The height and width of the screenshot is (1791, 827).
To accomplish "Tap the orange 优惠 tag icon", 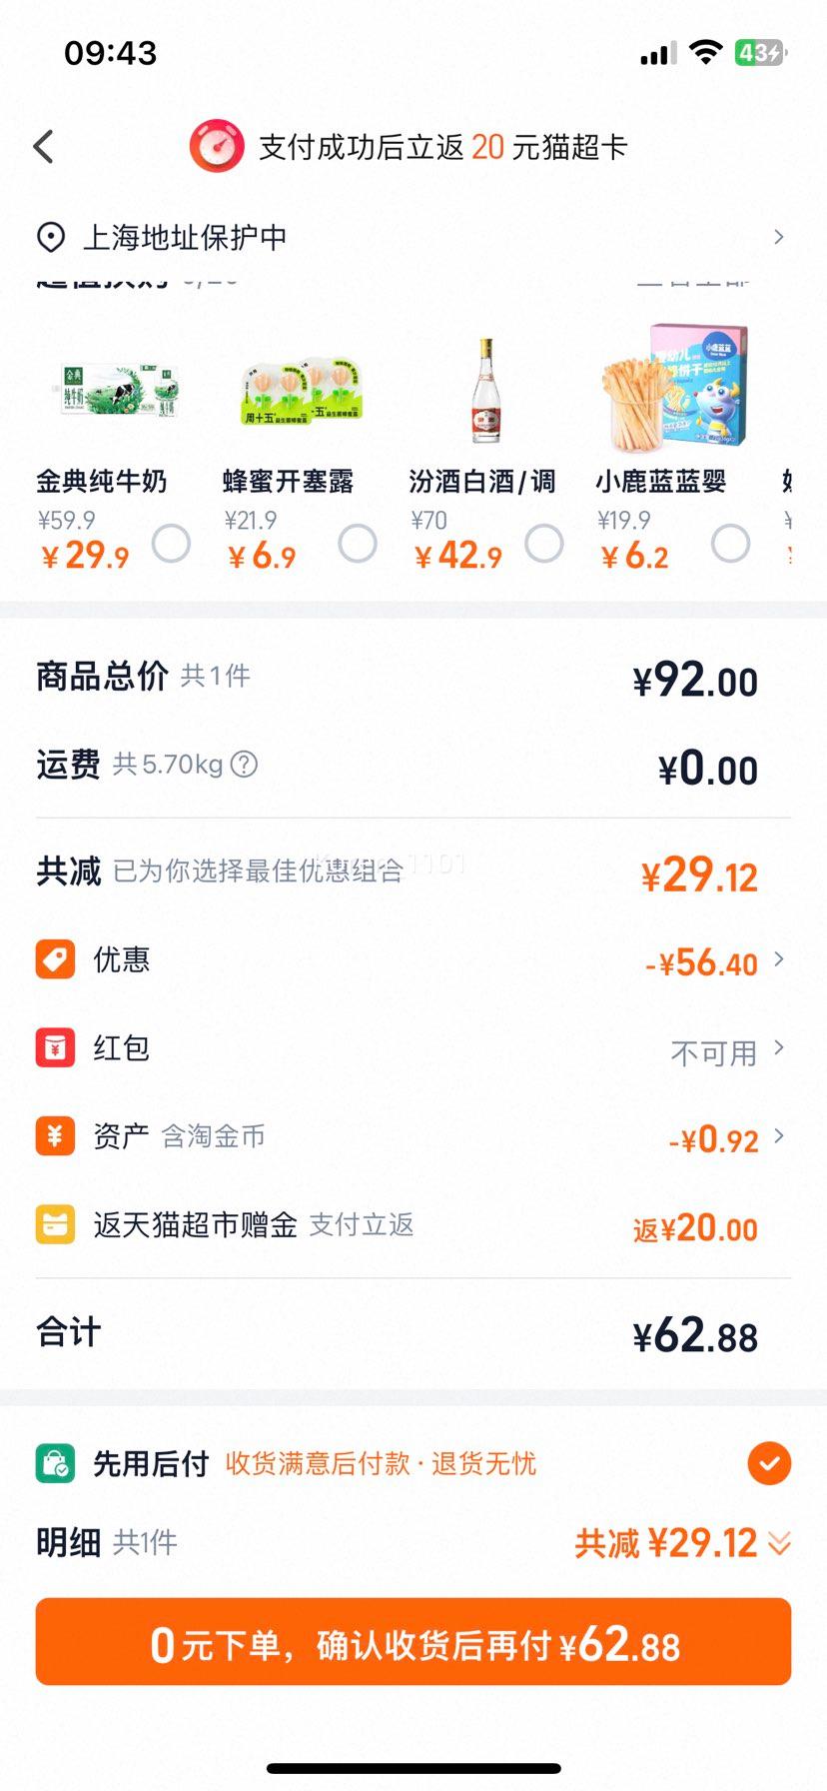I will [55, 959].
